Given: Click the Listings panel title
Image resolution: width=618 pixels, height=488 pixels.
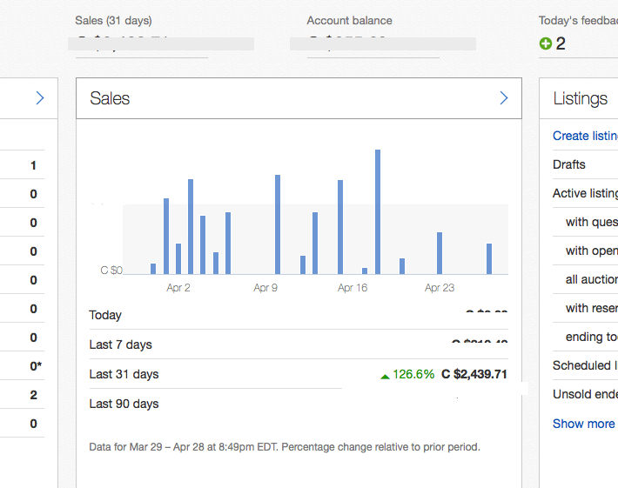Looking at the screenshot, I should [x=581, y=98].
